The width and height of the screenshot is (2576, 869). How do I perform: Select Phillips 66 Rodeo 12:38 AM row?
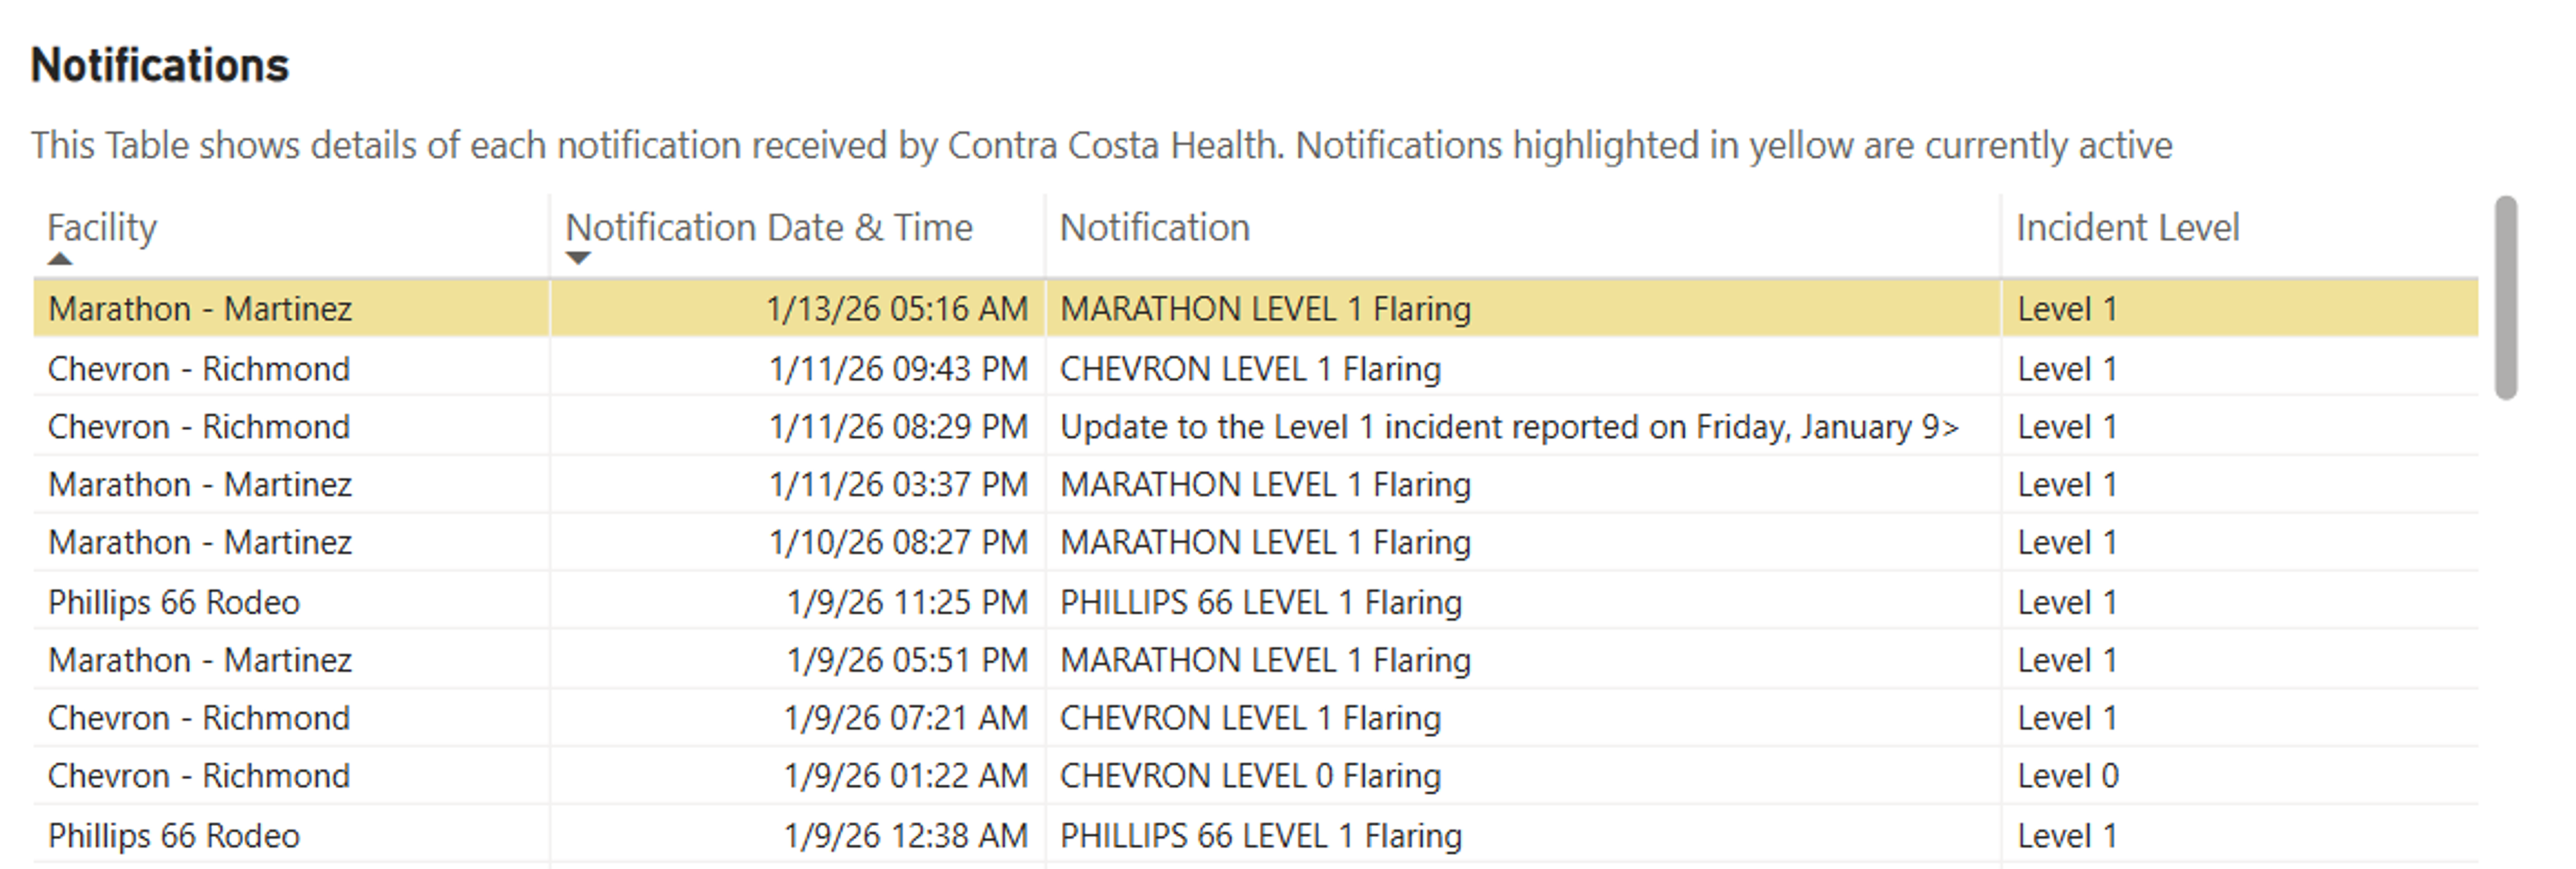(174, 835)
